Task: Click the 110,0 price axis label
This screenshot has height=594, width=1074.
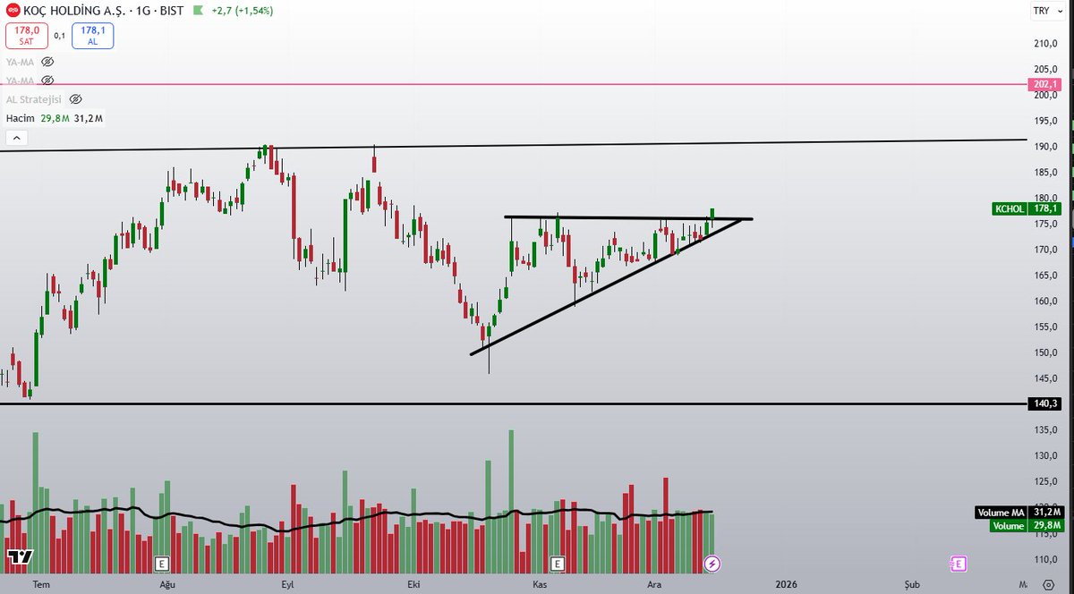Action: [1045, 559]
